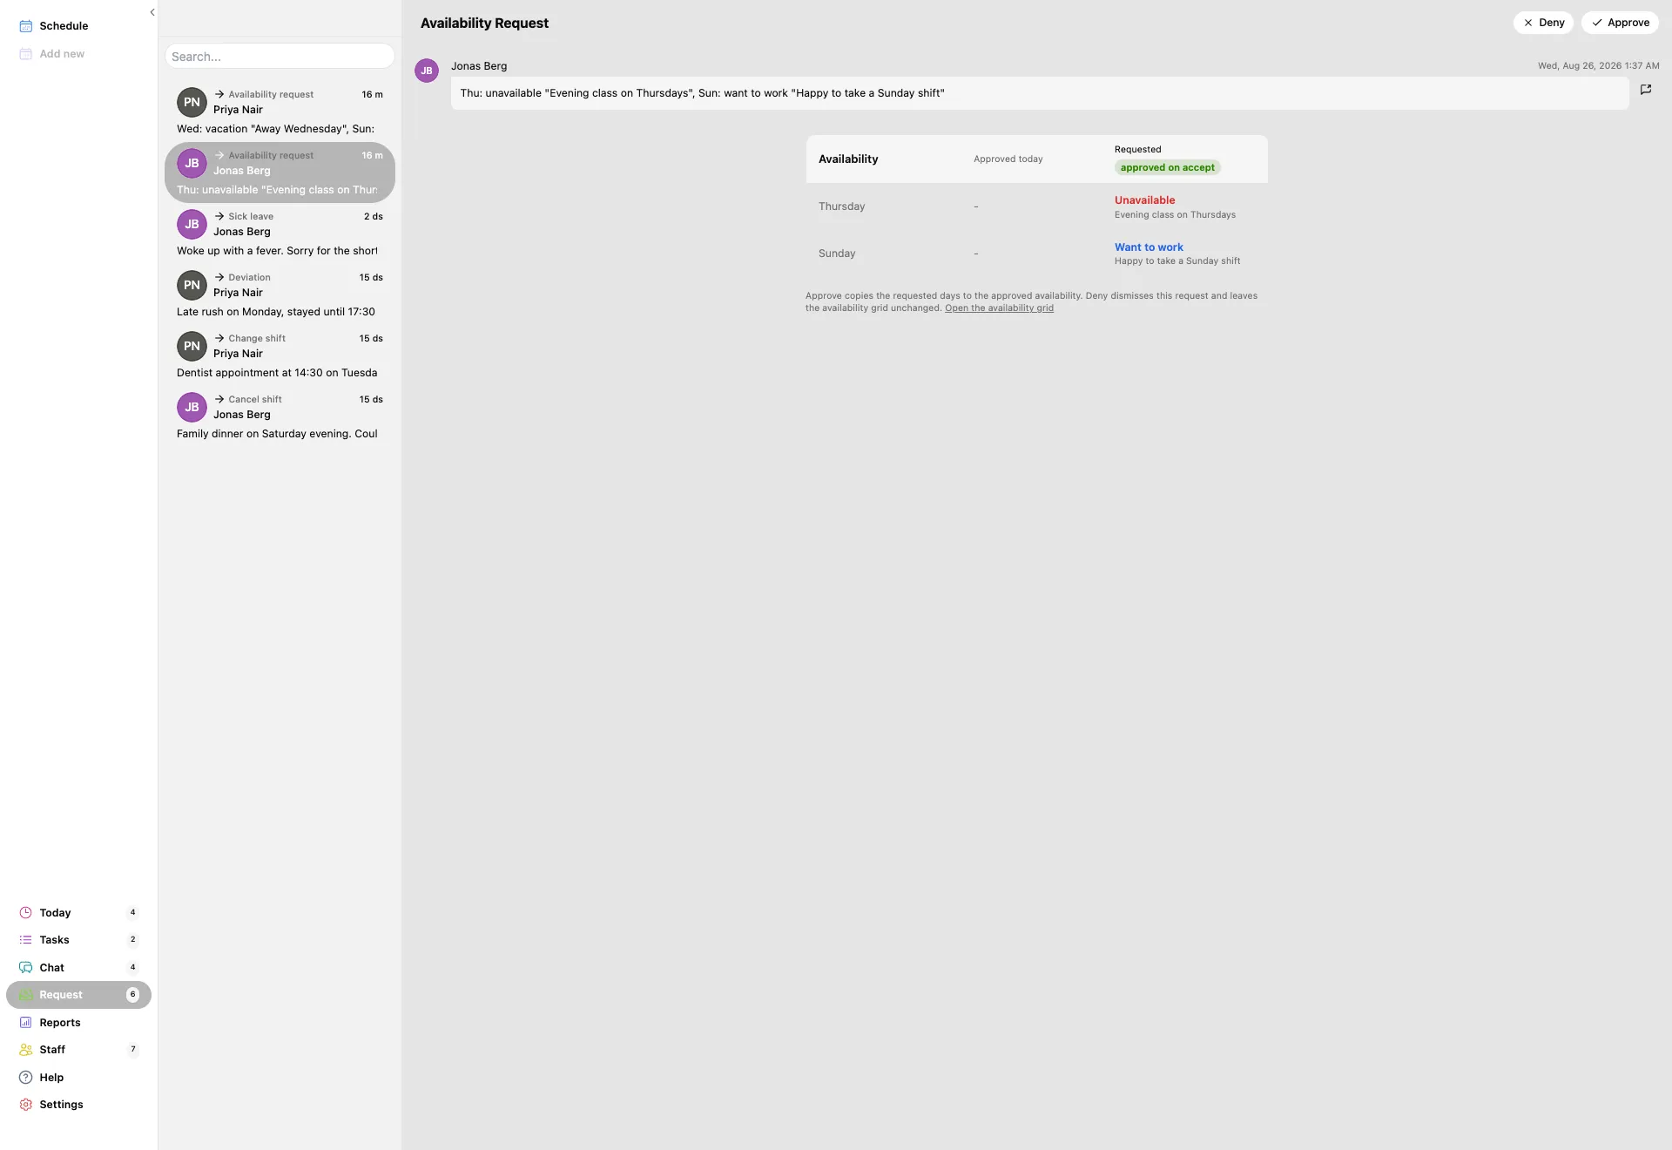
Task: Open Jonas Berg's Sick leave request
Action: coord(280,233)
